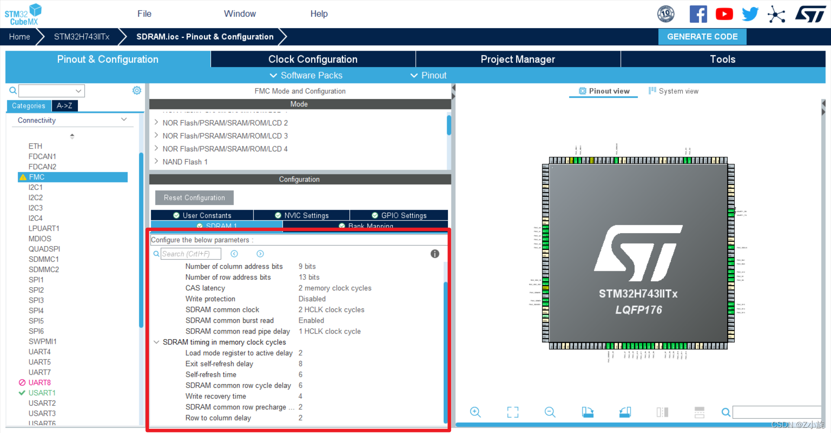This screenshot has width=831, height=433.
Task: Click the peripheral search magnifier icon
Action: pyautogui.click(x=13, y=90)
